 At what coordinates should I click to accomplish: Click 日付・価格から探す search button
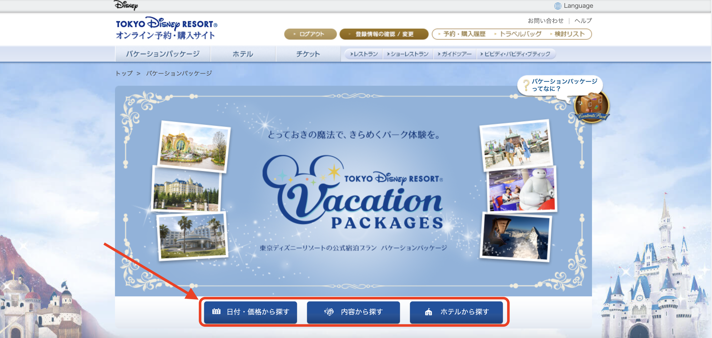click(250, 312)
